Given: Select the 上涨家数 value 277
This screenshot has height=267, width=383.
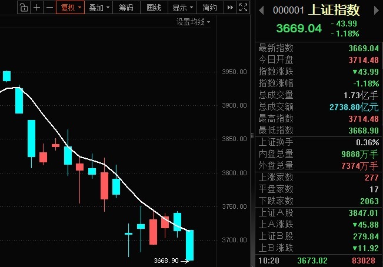Looking at the screenshot, I should (371, 178).
